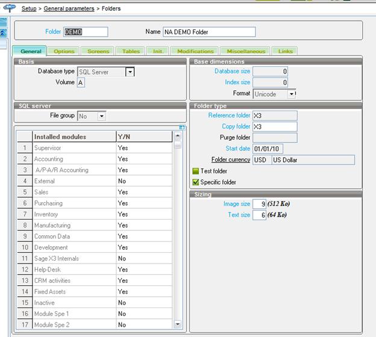Screen dimensions: 376x337
Task: Click the Start date label
Action: pos(237,149)
